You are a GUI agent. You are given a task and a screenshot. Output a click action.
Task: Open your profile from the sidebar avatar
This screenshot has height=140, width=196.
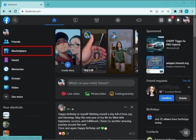(x=6, y=33)
